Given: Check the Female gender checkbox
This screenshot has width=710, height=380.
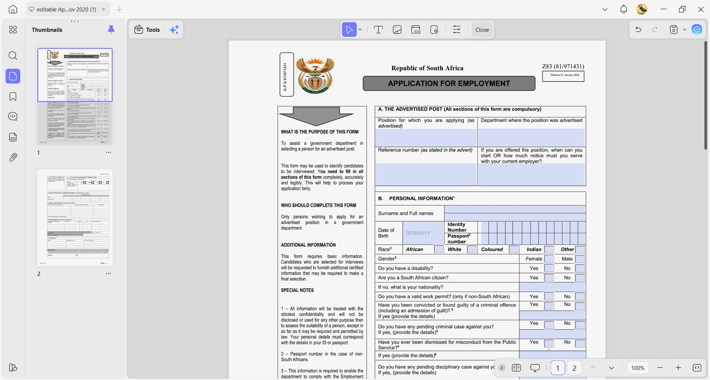Looking at the screenshot, I should point(549,259).
